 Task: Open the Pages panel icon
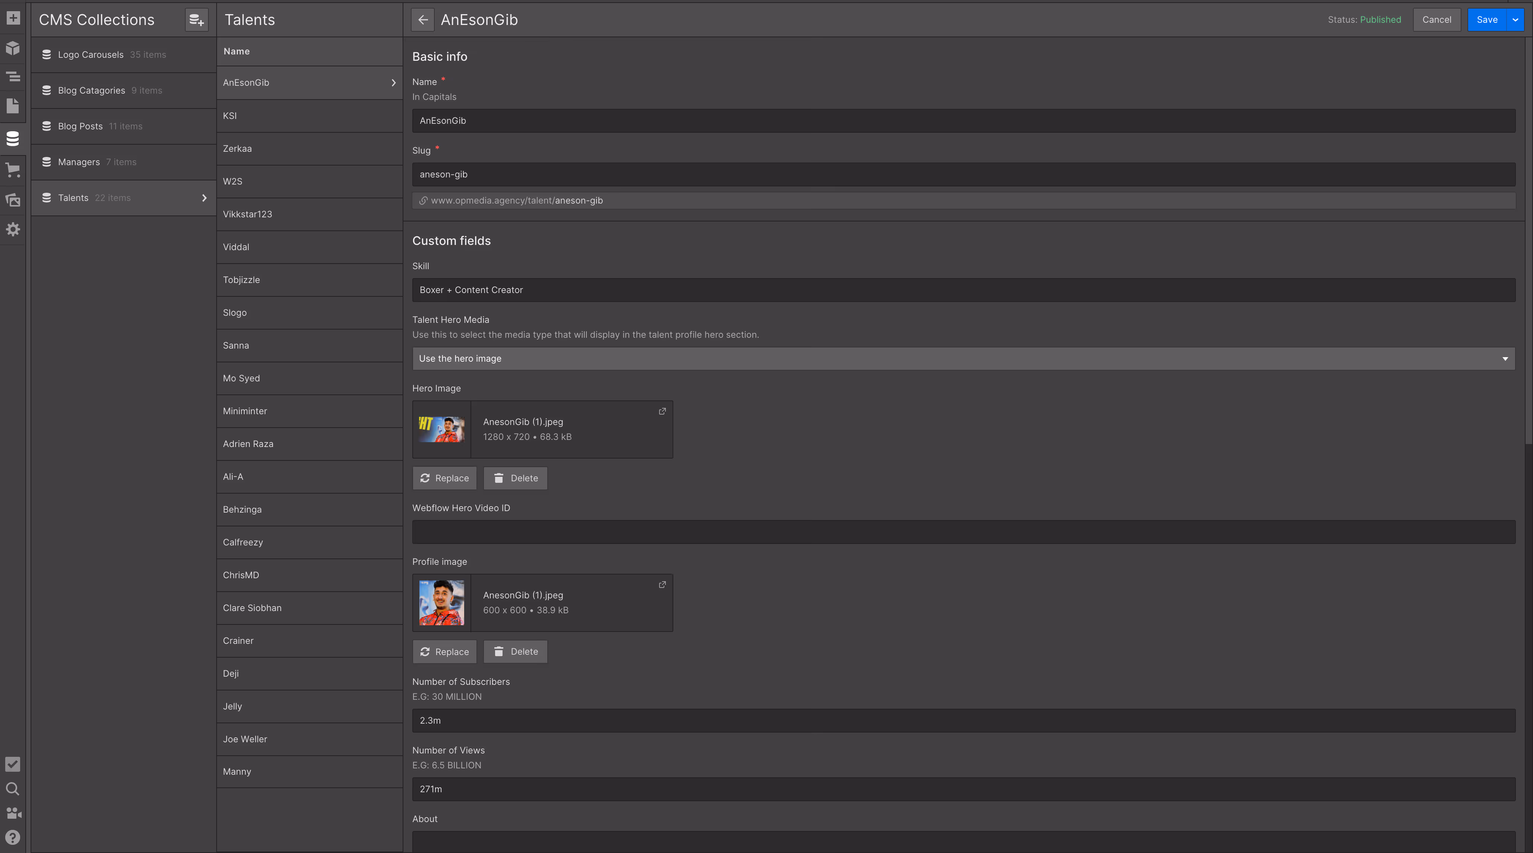tap(13, 106)
